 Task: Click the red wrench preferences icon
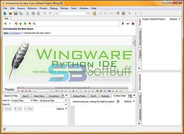tap(123, 13)
